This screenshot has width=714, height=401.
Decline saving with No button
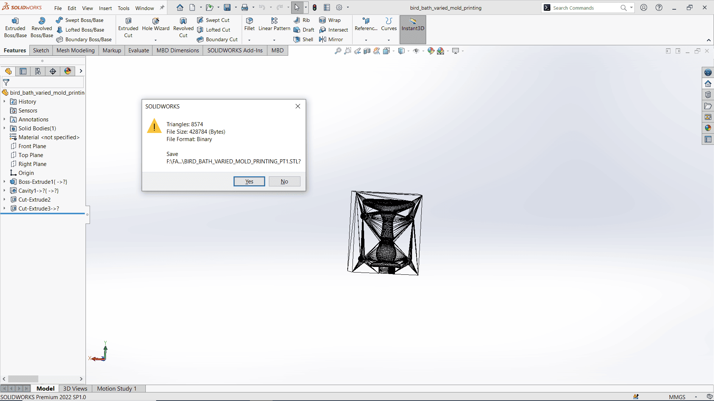pos(284,181)
